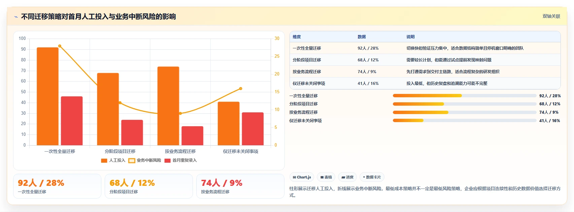
Task: Click the risk line point above 按业务流程迁移
Action: [180, 113]
